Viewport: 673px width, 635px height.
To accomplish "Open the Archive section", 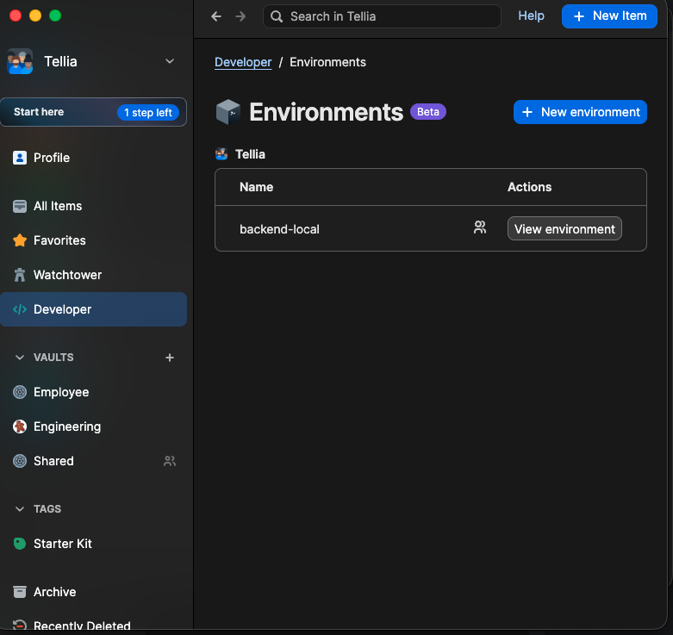I will 54,592.
